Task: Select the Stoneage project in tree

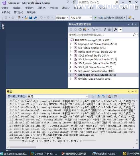Action: 97,75
